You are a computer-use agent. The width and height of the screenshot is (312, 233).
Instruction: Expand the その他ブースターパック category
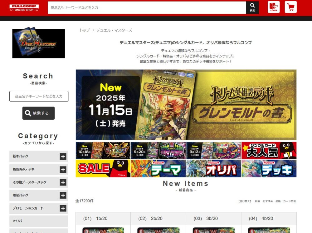(x=63, y=182)
